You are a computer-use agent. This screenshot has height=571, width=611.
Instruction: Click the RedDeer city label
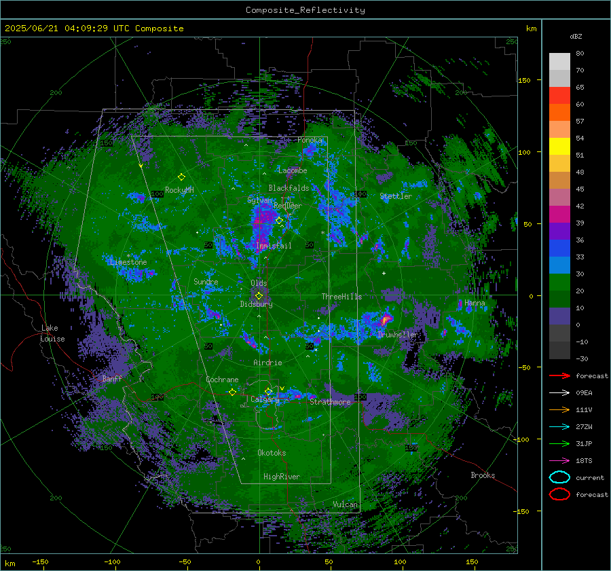288,206
